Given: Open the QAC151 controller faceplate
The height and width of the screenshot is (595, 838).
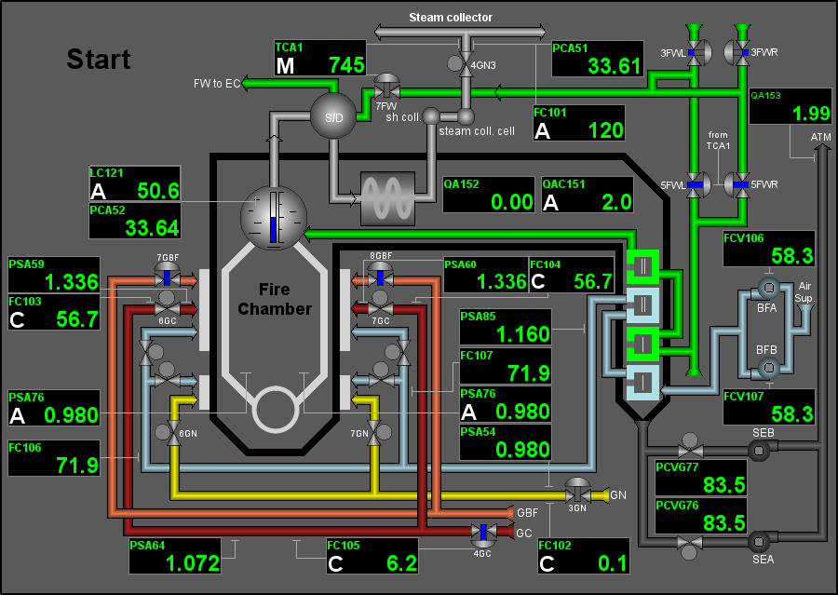Looking at the screenshot, I should [587, 195].
